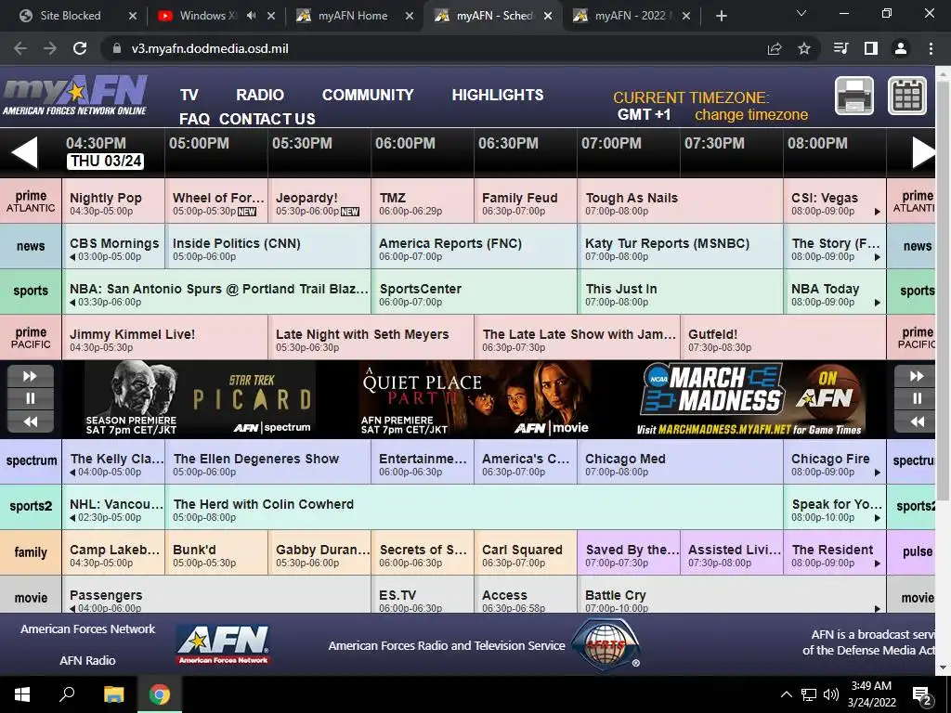Bookmark this page with the star
Screen dimensions: 951x713
804,48
